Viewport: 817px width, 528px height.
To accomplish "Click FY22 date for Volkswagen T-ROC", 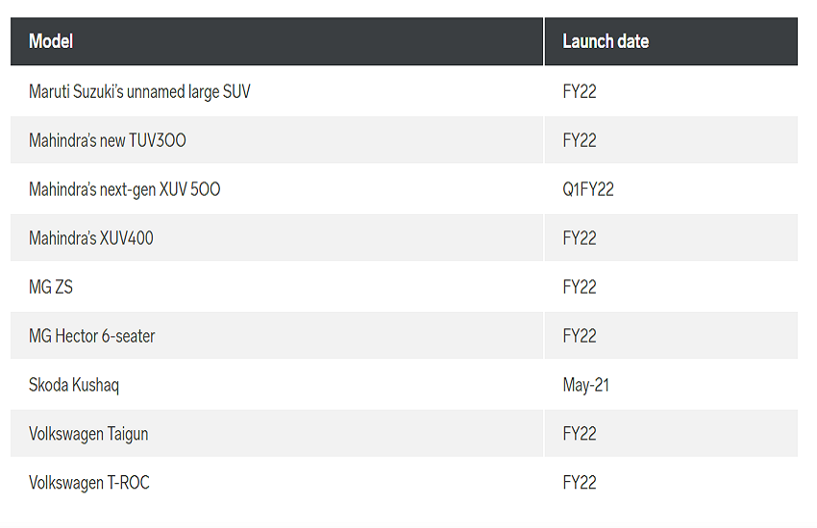I will 580,483.
